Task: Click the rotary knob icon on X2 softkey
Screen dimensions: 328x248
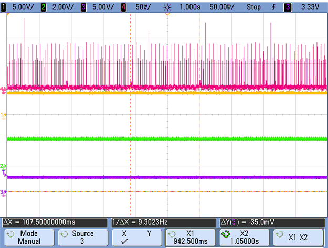Action: pos(226,234)
